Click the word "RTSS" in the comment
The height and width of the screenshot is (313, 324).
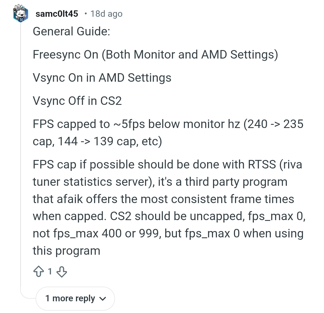(x=262, y=164)
